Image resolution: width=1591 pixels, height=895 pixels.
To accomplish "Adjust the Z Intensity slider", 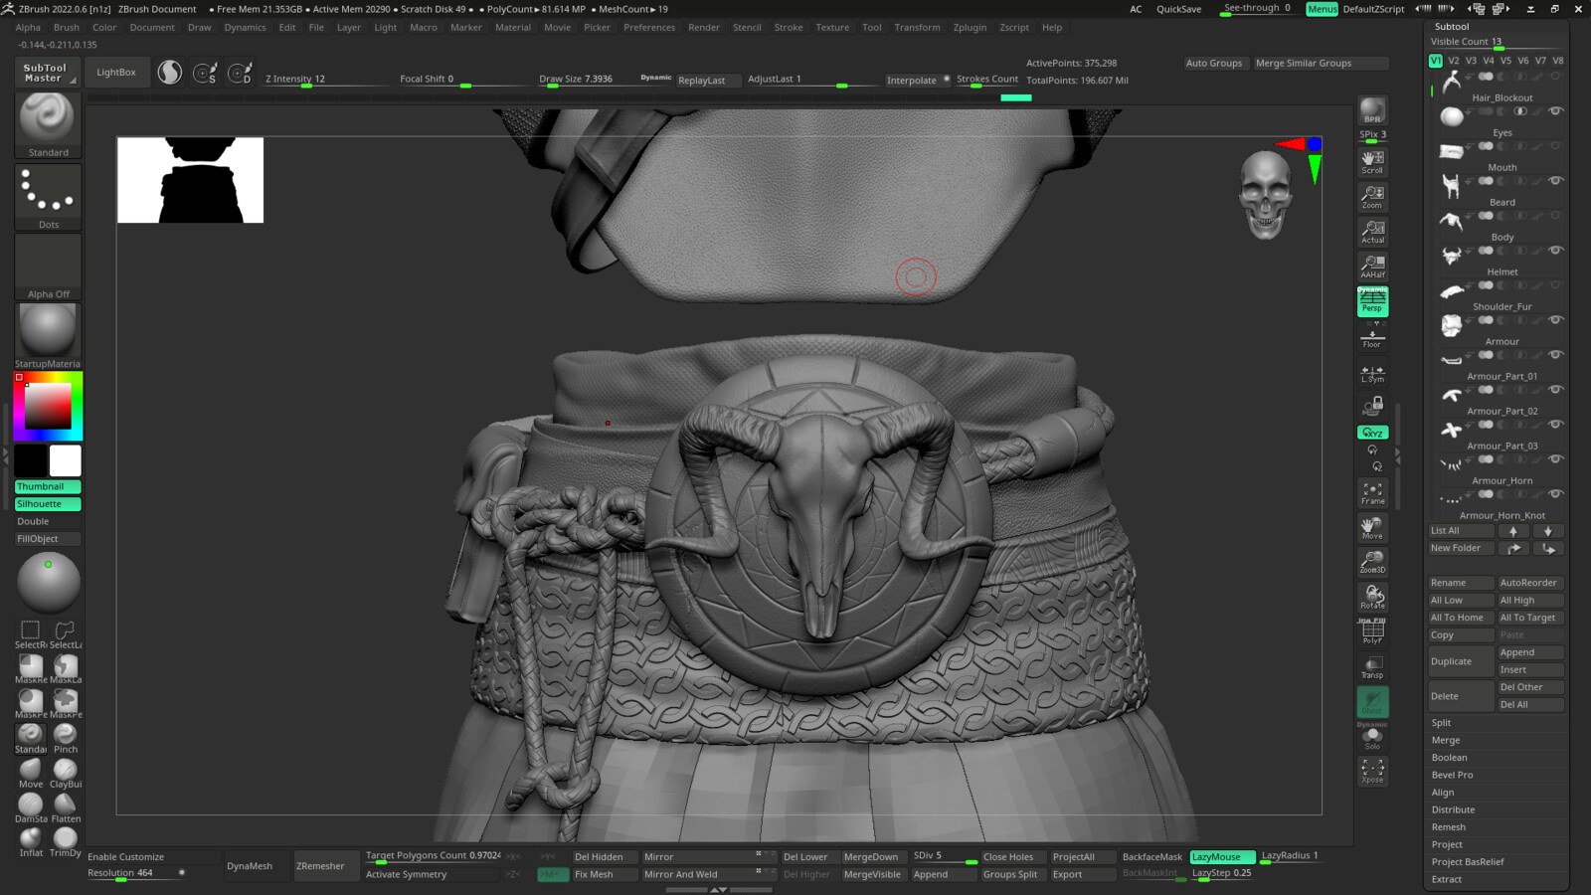I will pyautogui.click(x=325, y=80).
